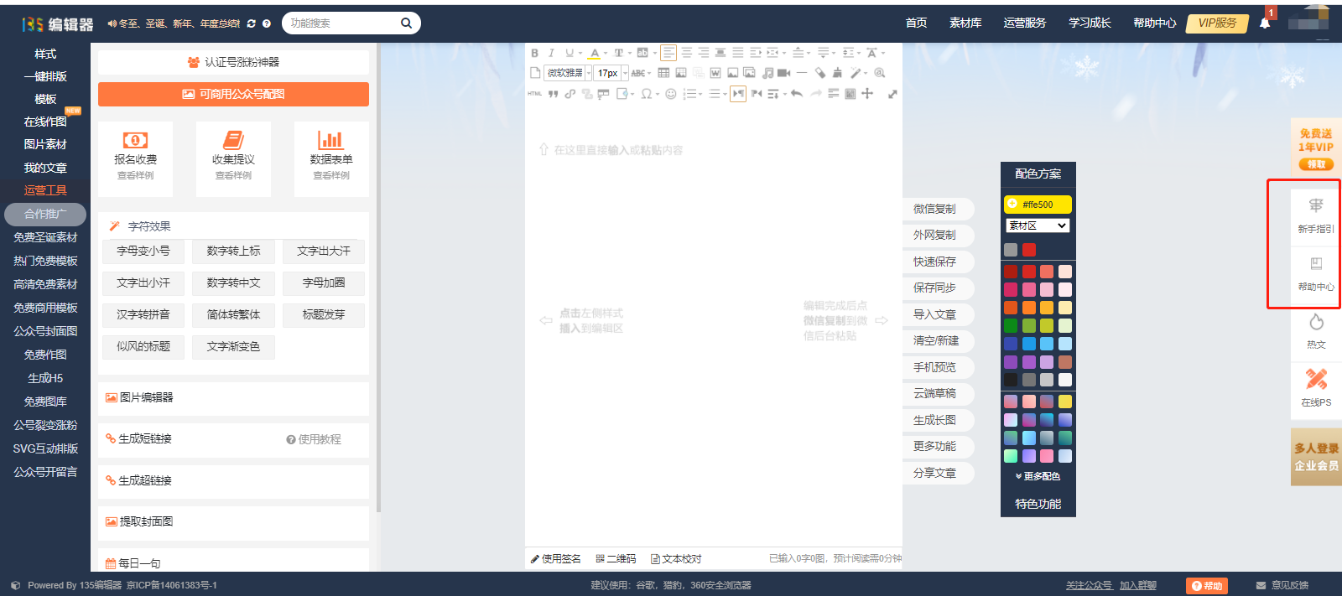Open 在线PS tool icon
Viewport: 1342px width, 596px height.
pyautogui.click(x=1316, y=386)
